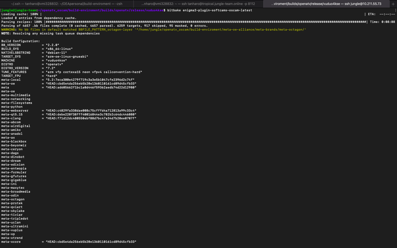Click the TUNE_FEATURES value string
The height and width of the screenshot is (248, 397).
click(x=94, y=72)
